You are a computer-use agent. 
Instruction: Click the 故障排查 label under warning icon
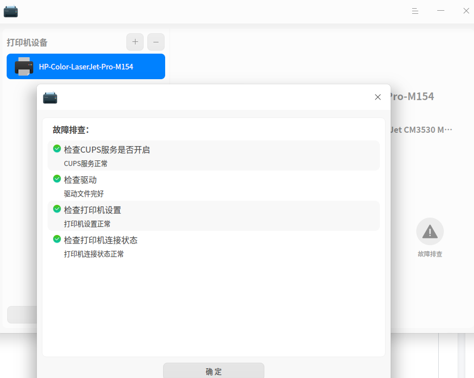click(x=430, y=254)
